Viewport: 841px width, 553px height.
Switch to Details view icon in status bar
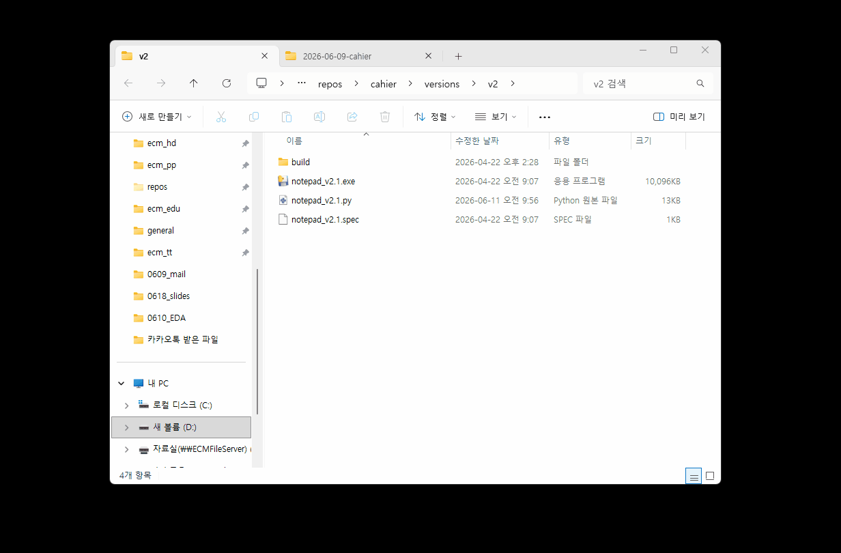tap(694, 476)
